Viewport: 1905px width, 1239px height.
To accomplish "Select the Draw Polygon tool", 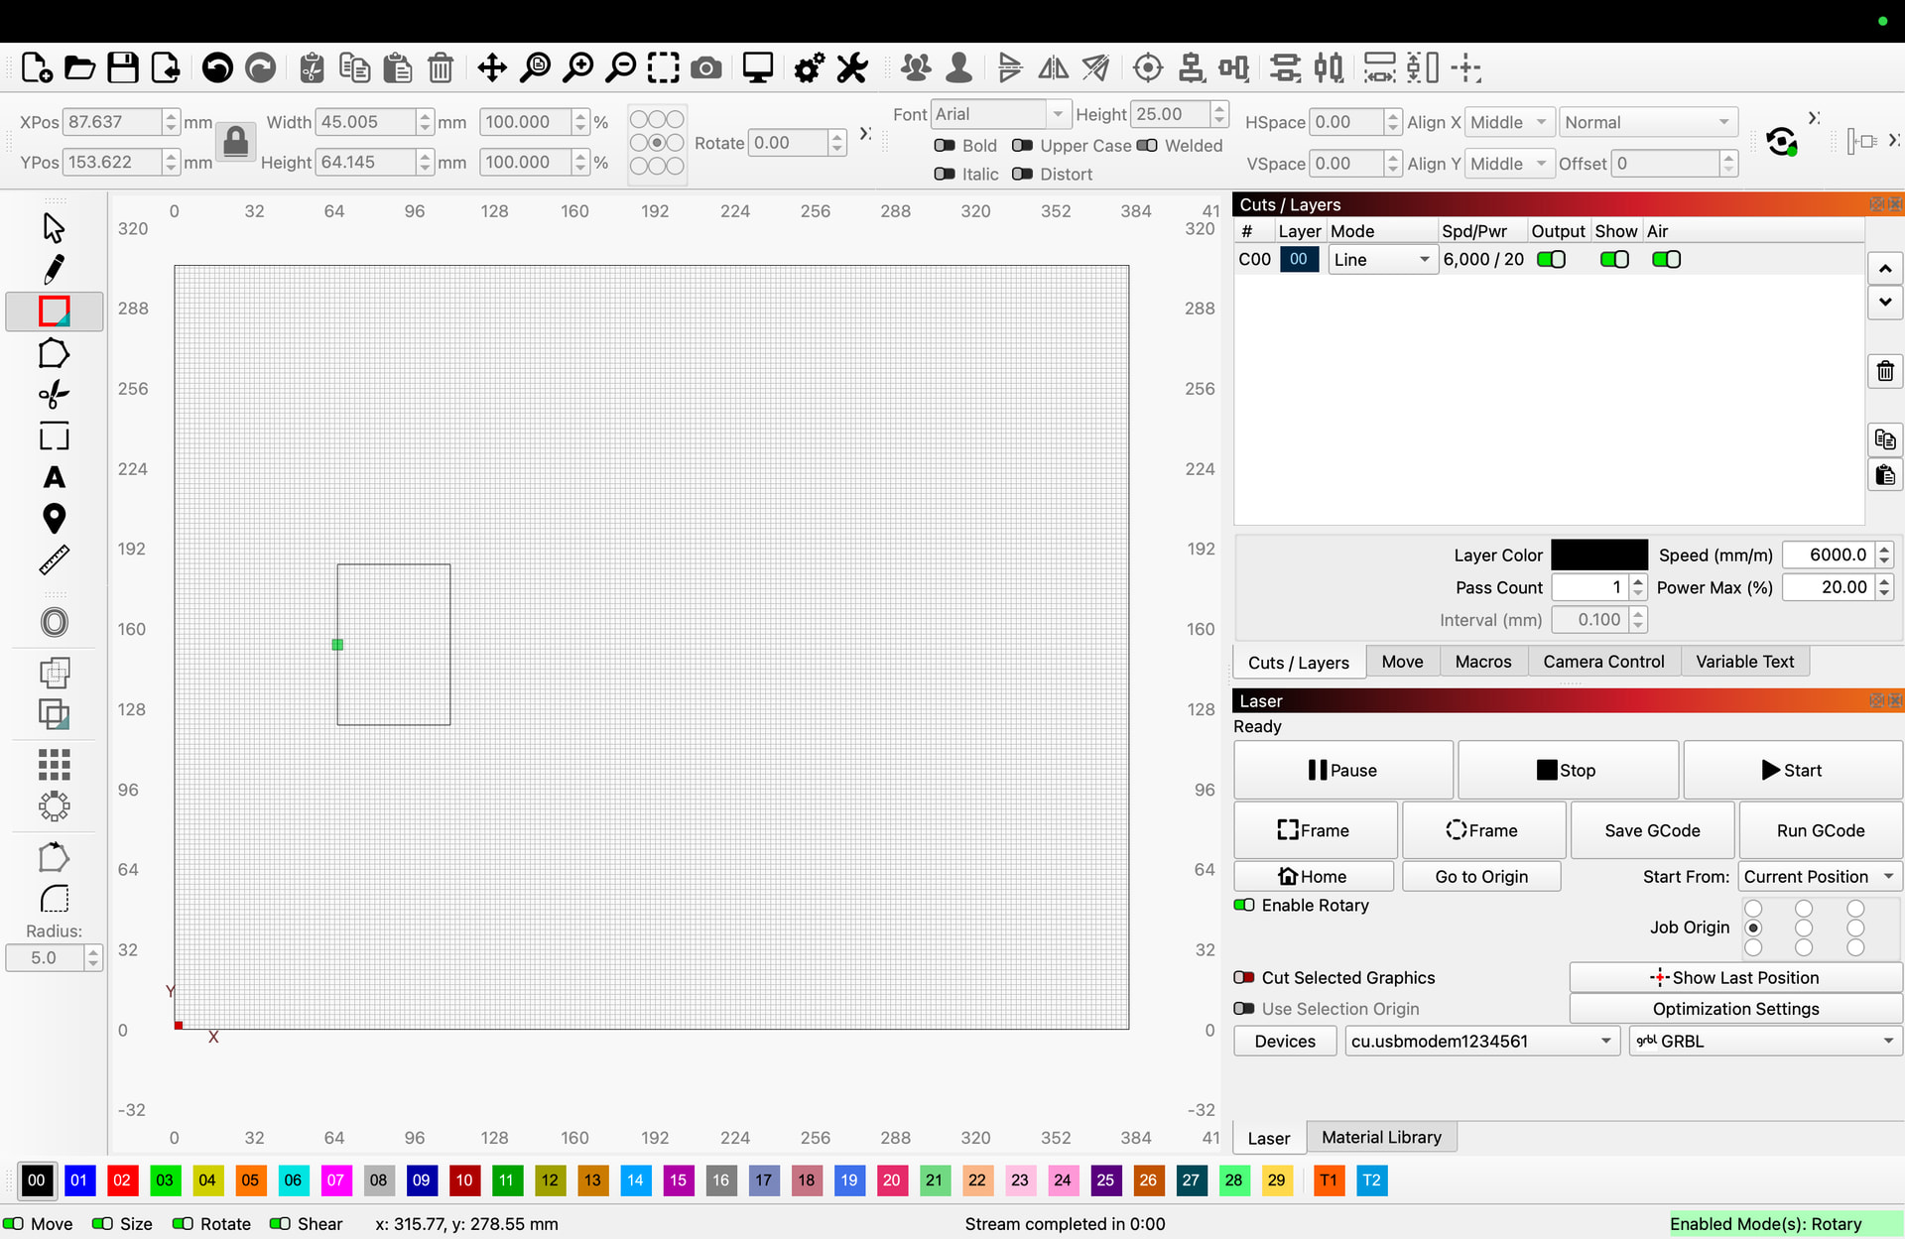I will pyautogui.click(x=54, y=354).
